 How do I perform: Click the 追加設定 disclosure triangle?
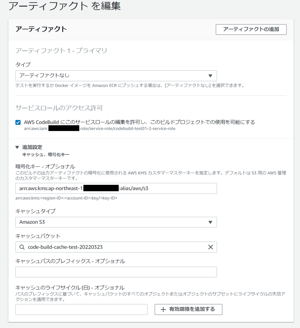coord(16,147)
